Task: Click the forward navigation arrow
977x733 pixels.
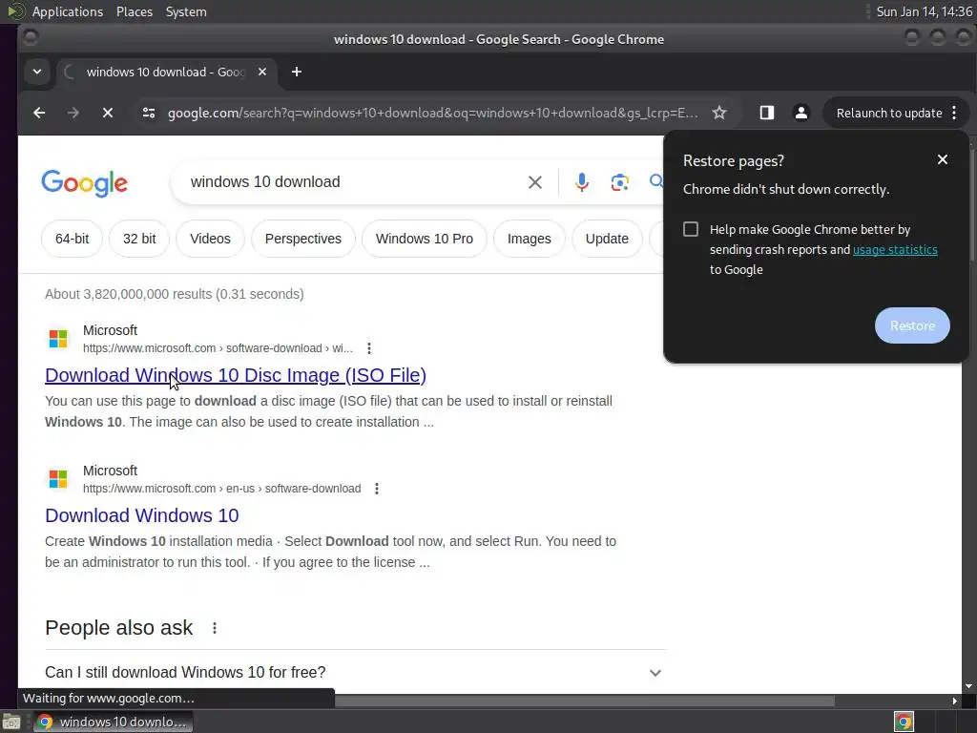Action: pyautogui.click(x=73, y=113)
